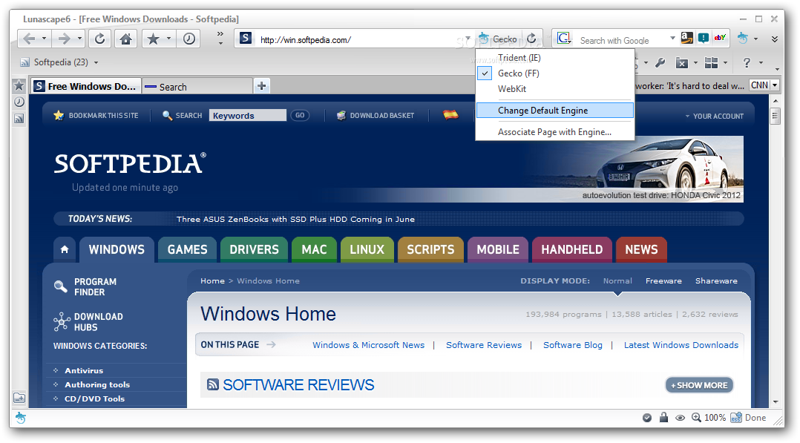This screenshot has width=800, height=443.
Task: Open History clock in navigation toolbar
Action: tap(188, 39)
